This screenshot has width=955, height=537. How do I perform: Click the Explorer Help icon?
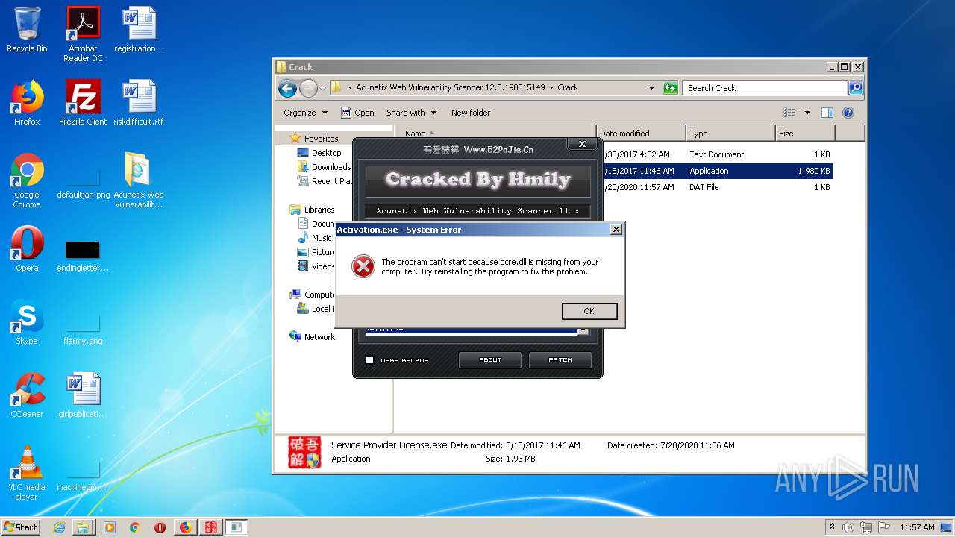point(848,113)
